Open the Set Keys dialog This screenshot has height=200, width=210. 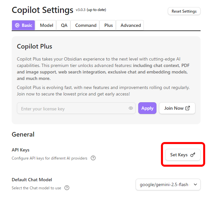click(183, 155)
